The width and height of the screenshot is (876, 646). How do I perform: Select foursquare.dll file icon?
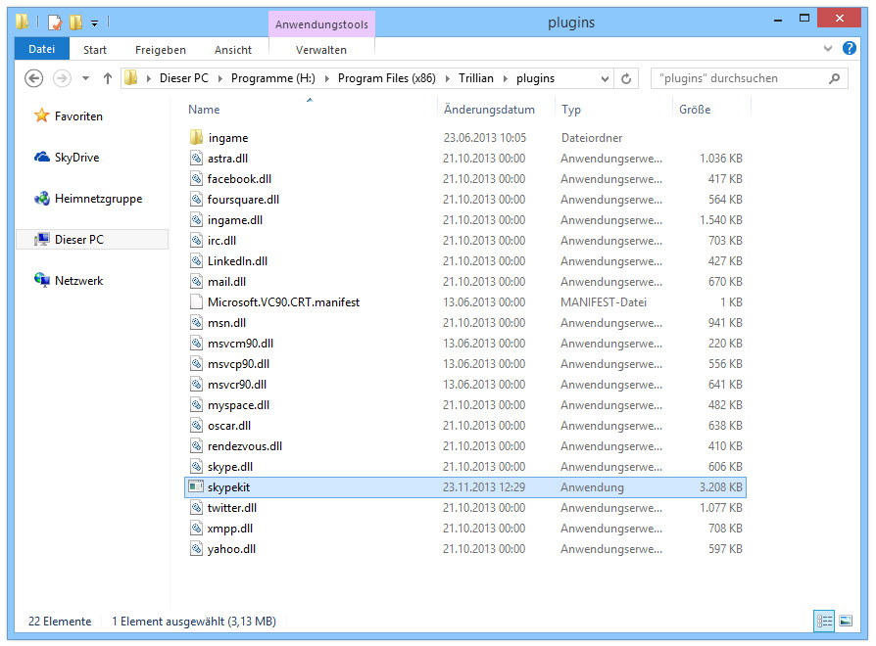(x=196, y=199)
